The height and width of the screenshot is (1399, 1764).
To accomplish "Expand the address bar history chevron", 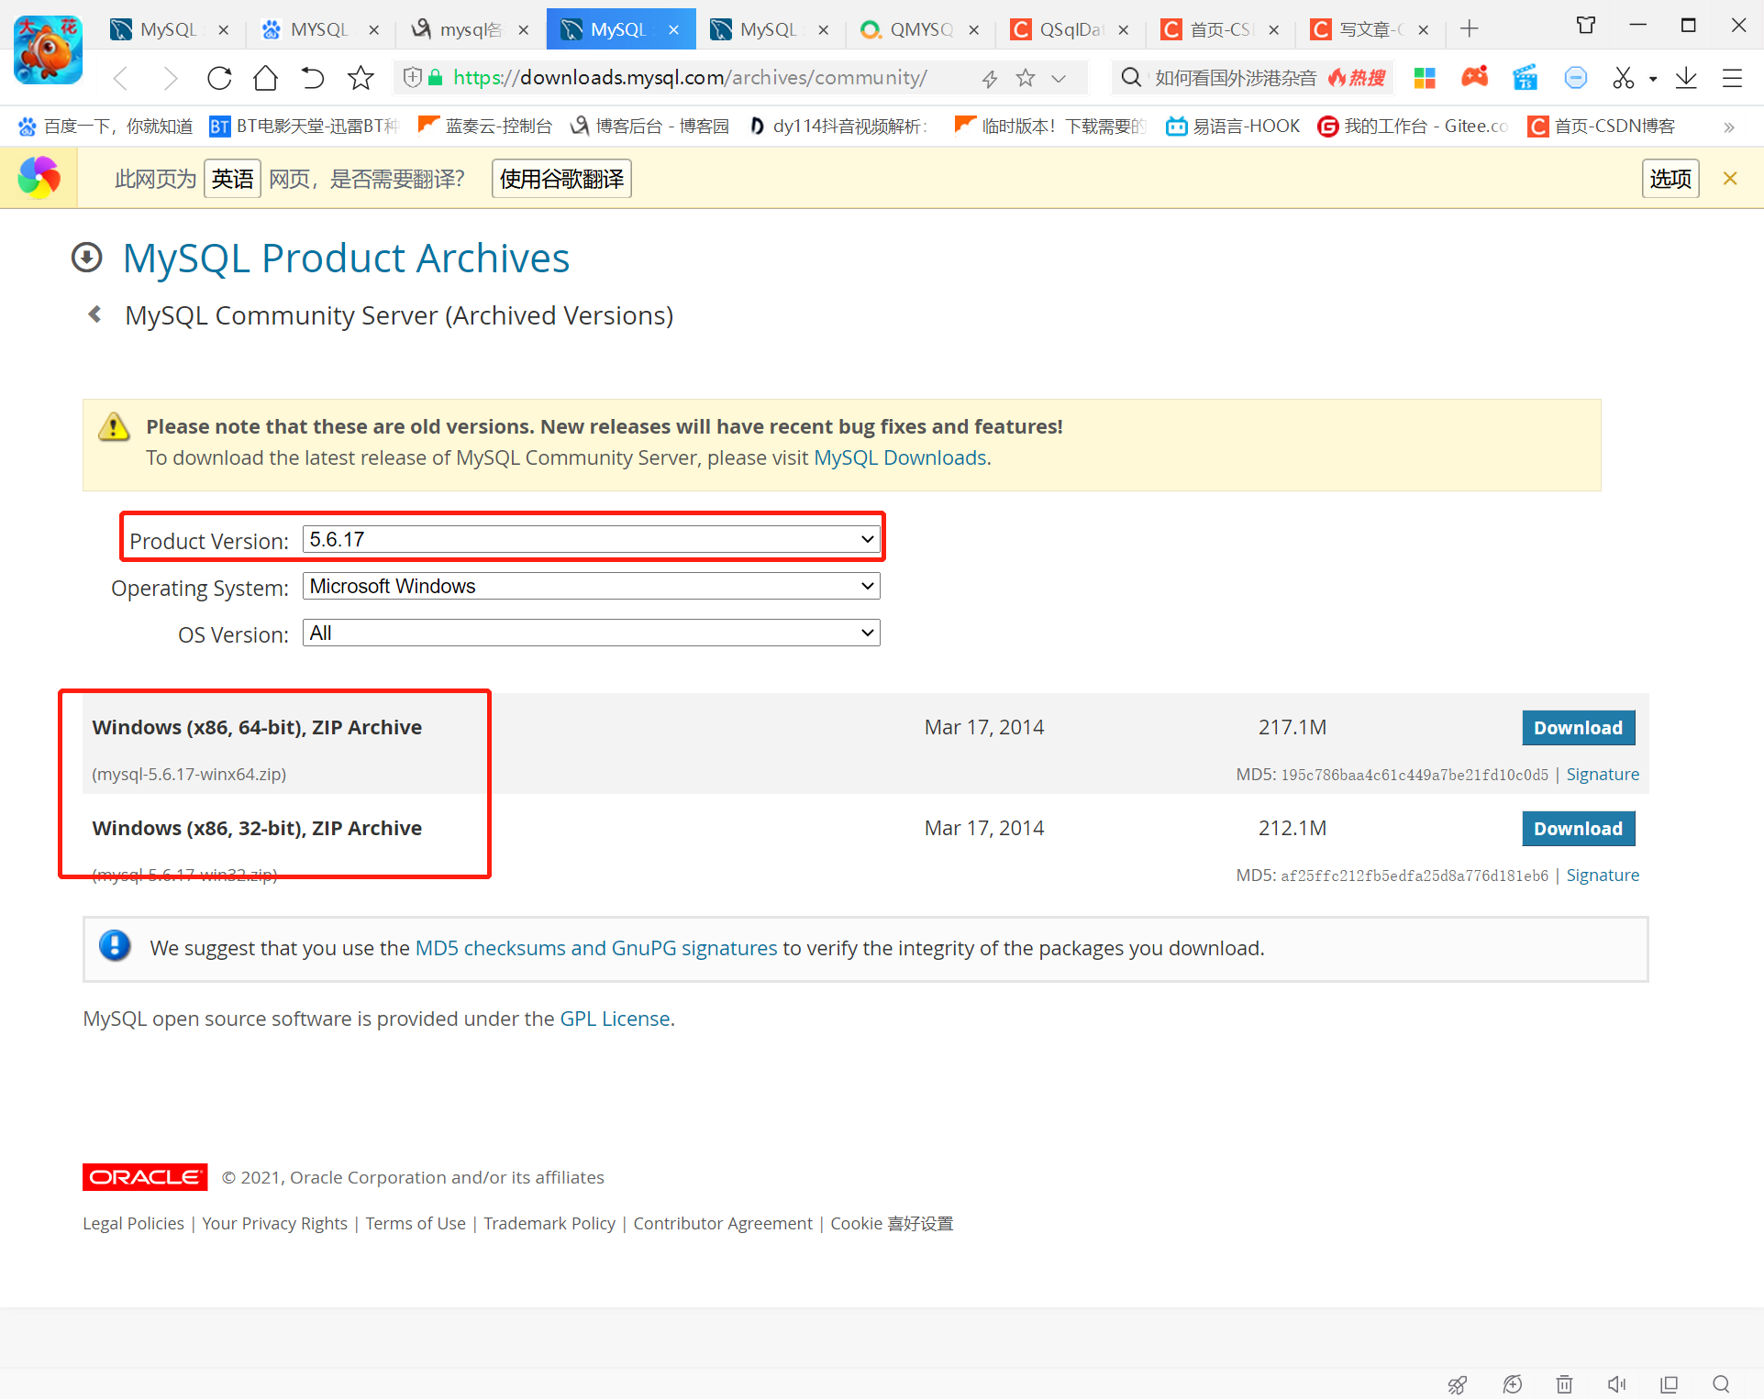I will click(x=1059, y=79).
